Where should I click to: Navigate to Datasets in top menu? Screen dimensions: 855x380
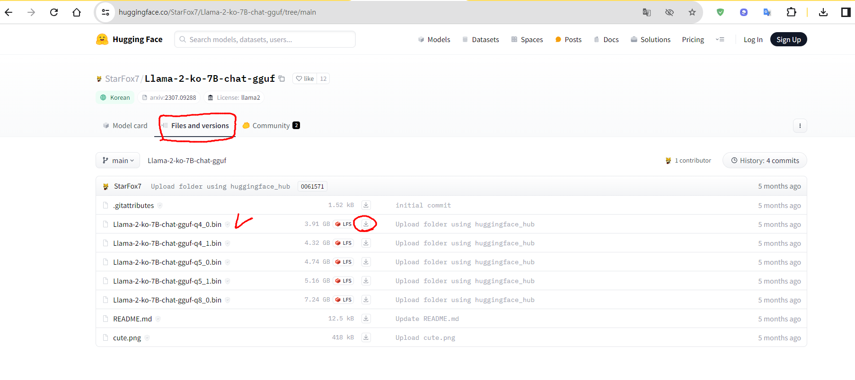(x=480, y=40)
